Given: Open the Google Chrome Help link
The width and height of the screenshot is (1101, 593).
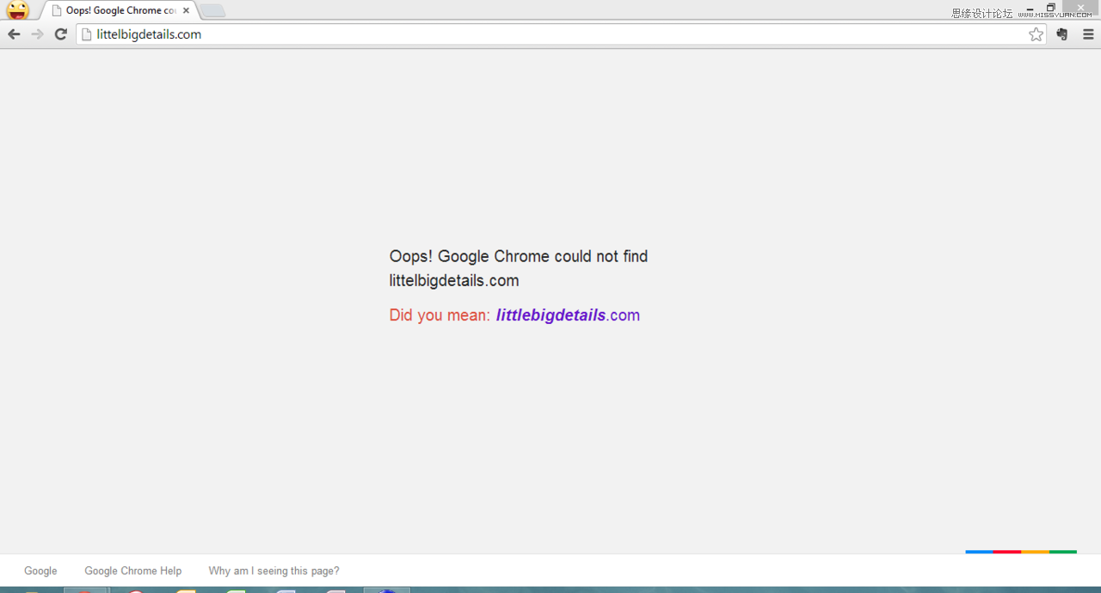Looking at the screenshot, I should pos(133,571).
